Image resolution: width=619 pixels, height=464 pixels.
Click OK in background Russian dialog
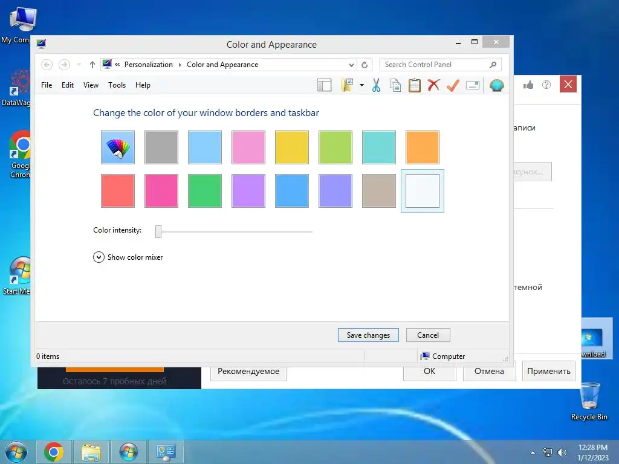click(430, 372)
